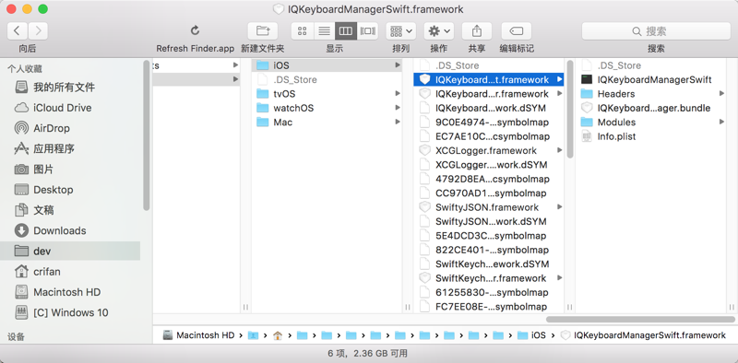Switch to list view mode

[324, 31]
